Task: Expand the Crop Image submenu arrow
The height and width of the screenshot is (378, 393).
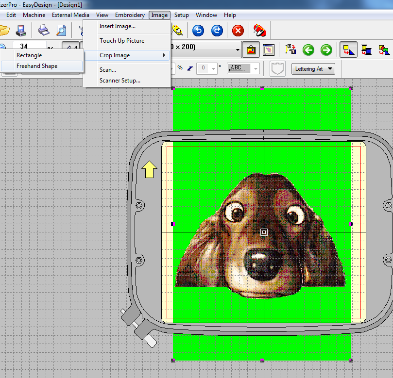Action: [x=164, y=55]
